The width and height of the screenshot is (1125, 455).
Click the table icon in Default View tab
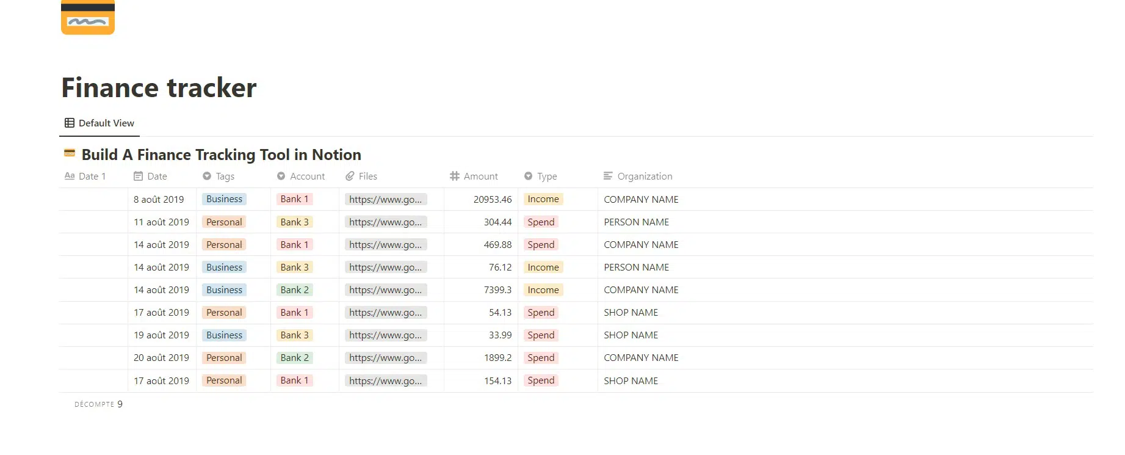(70, 123)
